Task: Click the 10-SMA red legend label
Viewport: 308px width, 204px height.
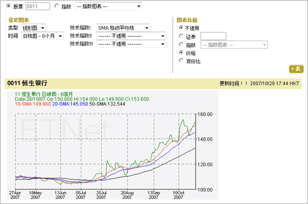Action: 33,104
